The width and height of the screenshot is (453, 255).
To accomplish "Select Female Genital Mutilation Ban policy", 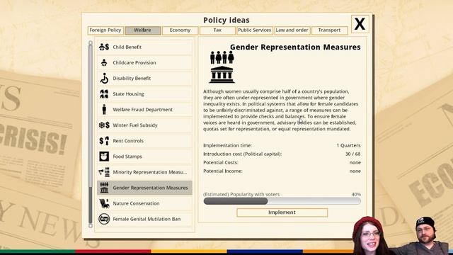I will (x=144, y=219).
